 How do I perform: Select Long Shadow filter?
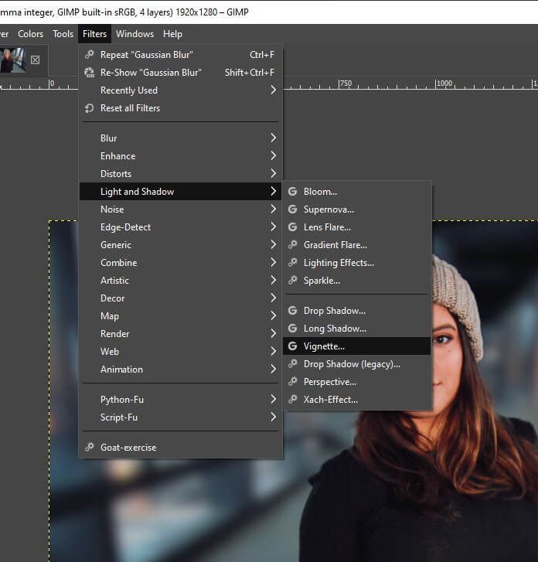(x=334, y=329)
